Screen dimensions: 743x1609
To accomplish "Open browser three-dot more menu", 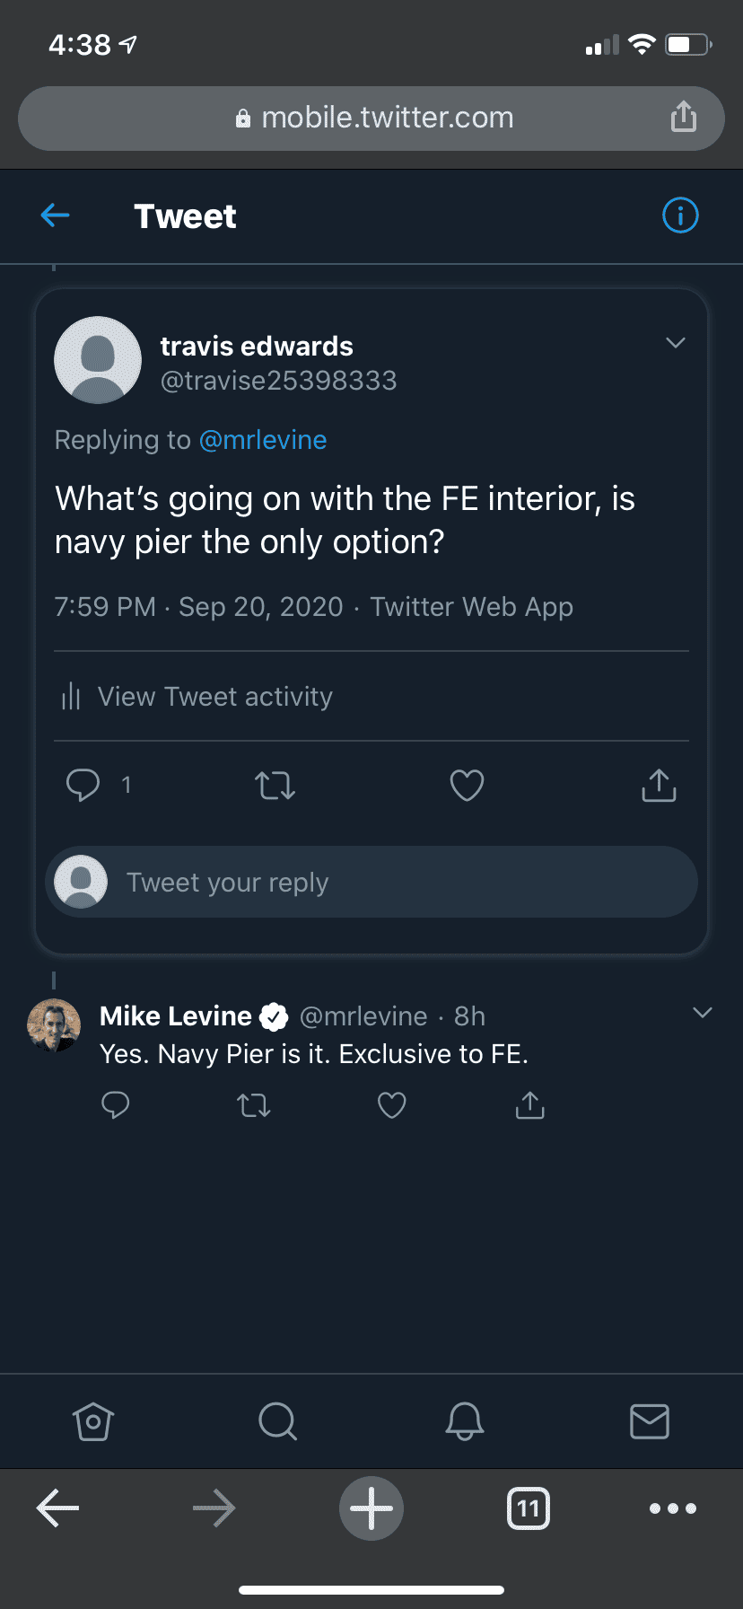I will point(673,1508).
